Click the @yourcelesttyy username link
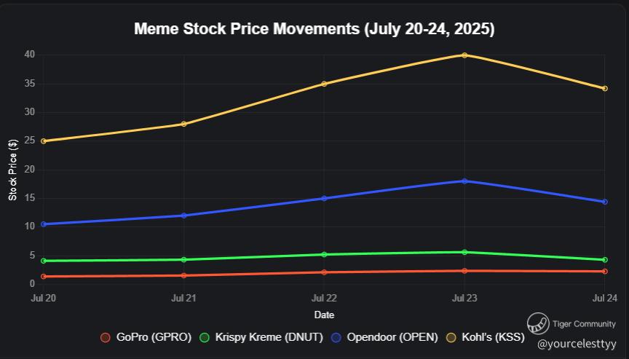629x359 pixels. pyautogui.click(x=577, y=342)
